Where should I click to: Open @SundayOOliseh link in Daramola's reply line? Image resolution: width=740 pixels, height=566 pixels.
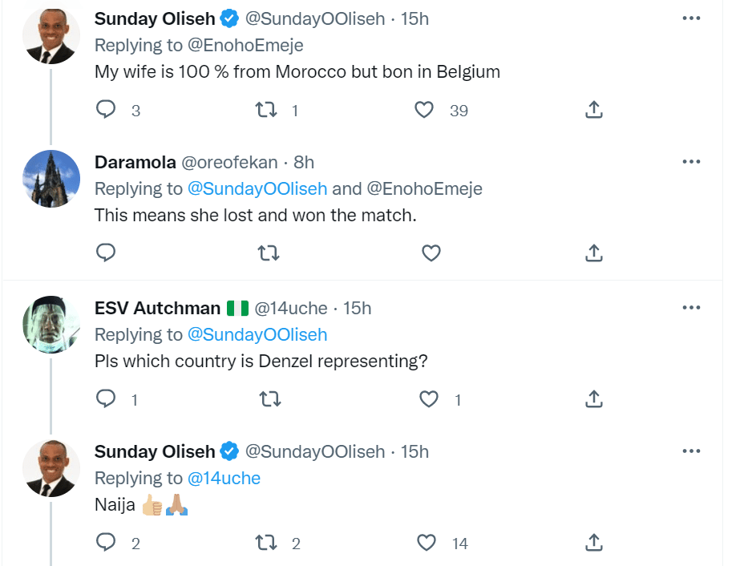click(257, 189)
